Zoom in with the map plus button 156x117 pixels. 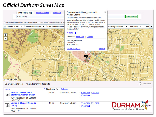(6, 35)
